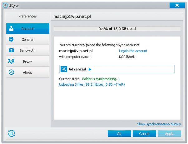The image size is (188, 144).
Task: Click the Preferences header
Action: [x=27, y=16]
